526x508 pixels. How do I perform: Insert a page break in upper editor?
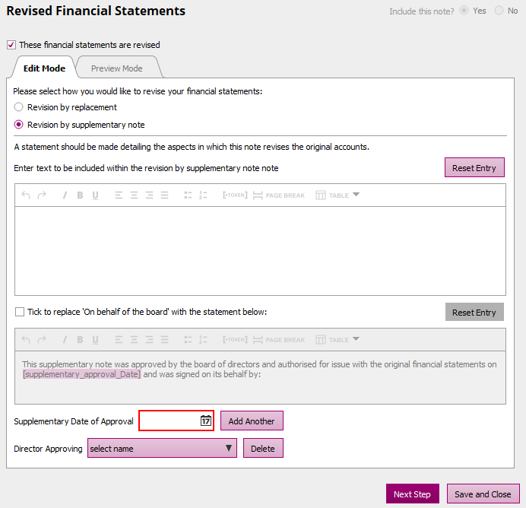point(278,195)
